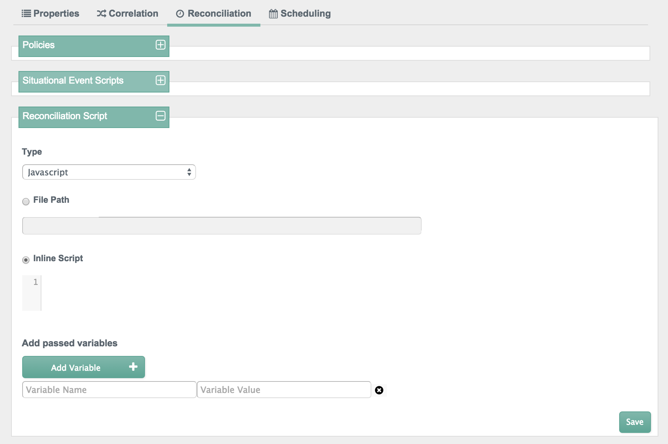This screenshot has width=668, height=444.
Task: Click the Situational Event Scripts header title
Action: click(x=73, y=80)
